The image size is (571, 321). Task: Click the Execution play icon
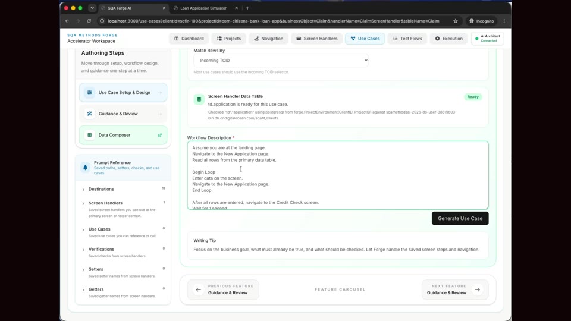(x=437, y=39)
